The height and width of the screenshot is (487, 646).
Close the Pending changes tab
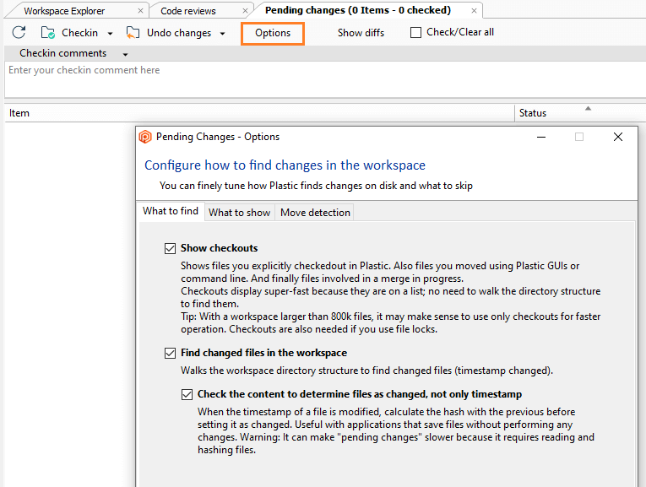[x=475, y=11]
